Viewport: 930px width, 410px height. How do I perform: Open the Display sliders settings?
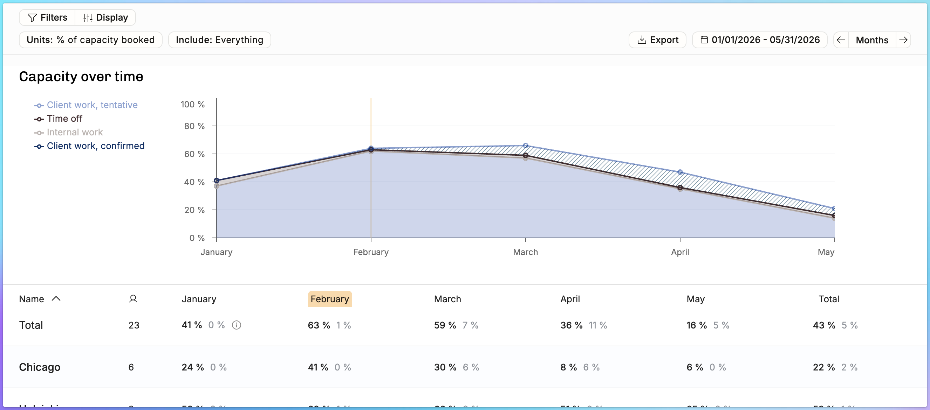pos(105,17)
